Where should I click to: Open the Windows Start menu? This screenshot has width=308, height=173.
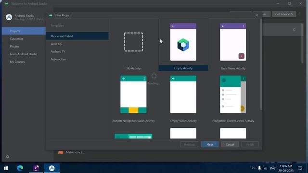point(6,168)
